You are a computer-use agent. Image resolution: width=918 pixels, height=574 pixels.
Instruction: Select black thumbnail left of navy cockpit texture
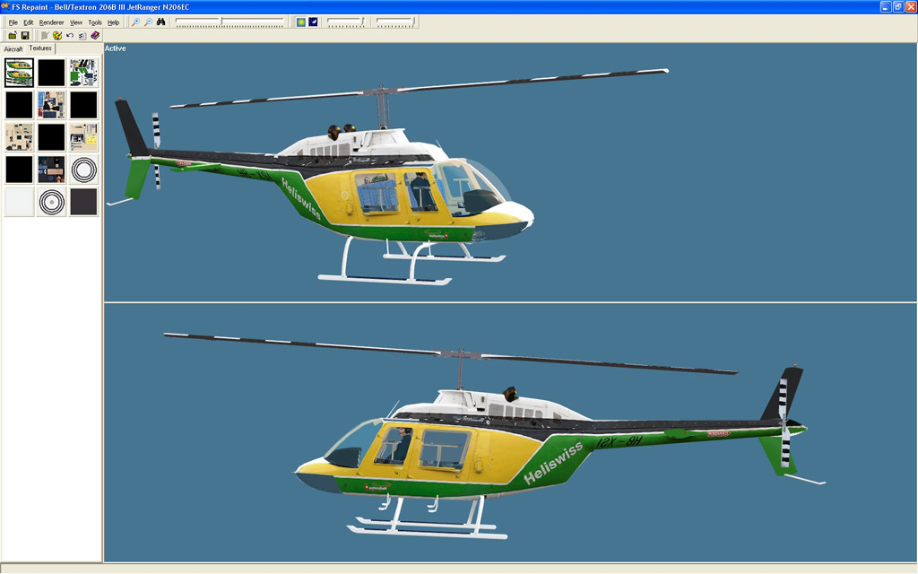pyautogui.click(x=20, y=170)
